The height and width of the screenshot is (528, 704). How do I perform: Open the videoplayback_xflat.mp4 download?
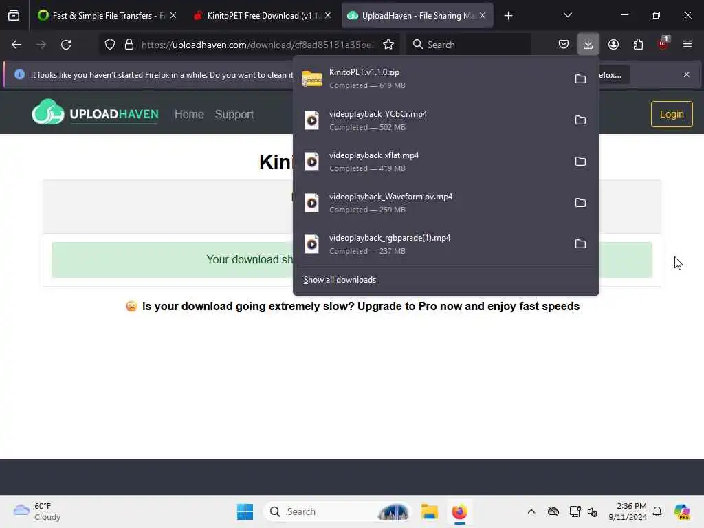click(431, 162)
